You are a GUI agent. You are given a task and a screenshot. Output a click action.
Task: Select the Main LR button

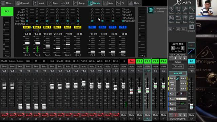178,73
